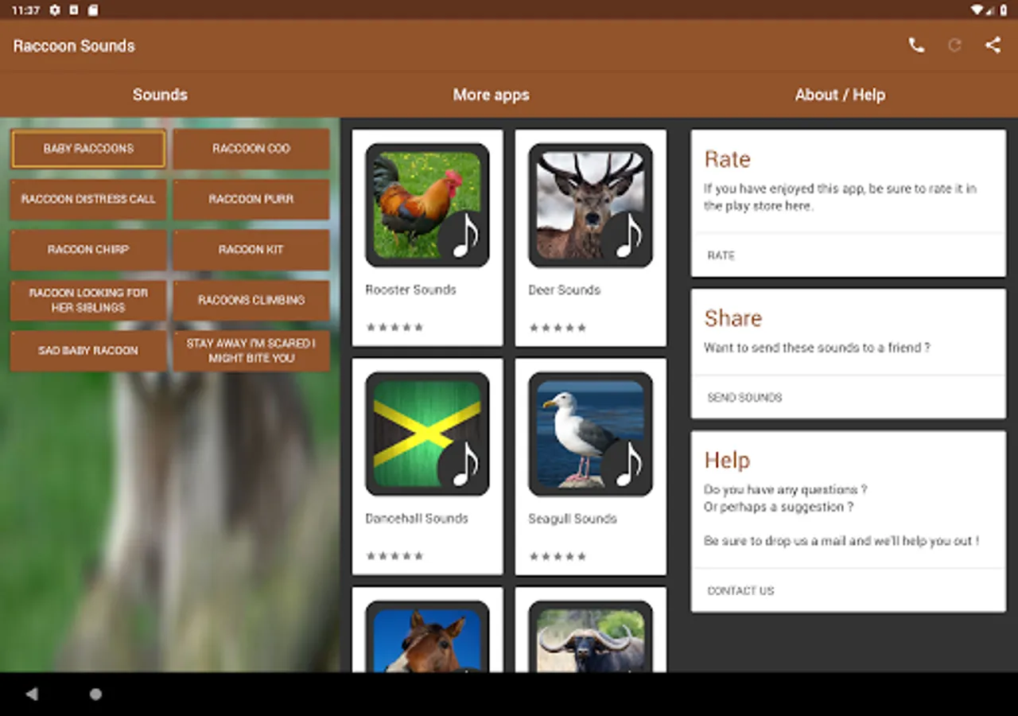Click the status bar clock 11:37
The height and width of the screenshot is (716, 1018).
26,10
